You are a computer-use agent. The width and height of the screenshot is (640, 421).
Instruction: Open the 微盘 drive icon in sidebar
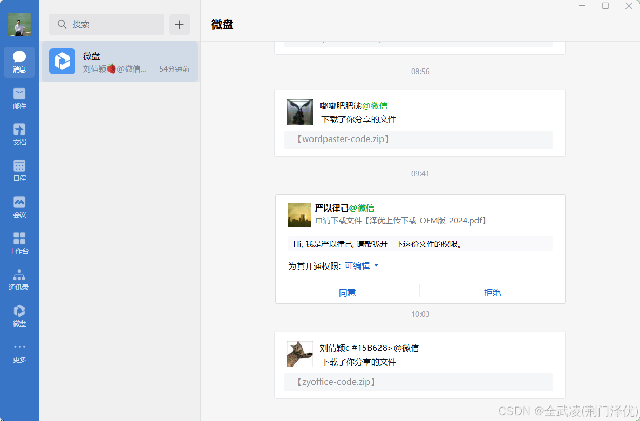(19, 316)
